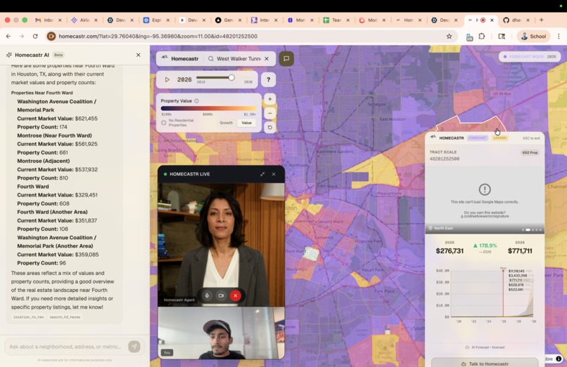Click the Talk to Homecastr button
This screenshot has height=367, width=567.
coord(485,363)
